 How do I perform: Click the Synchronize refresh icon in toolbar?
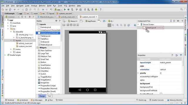(x=10, y=10)
